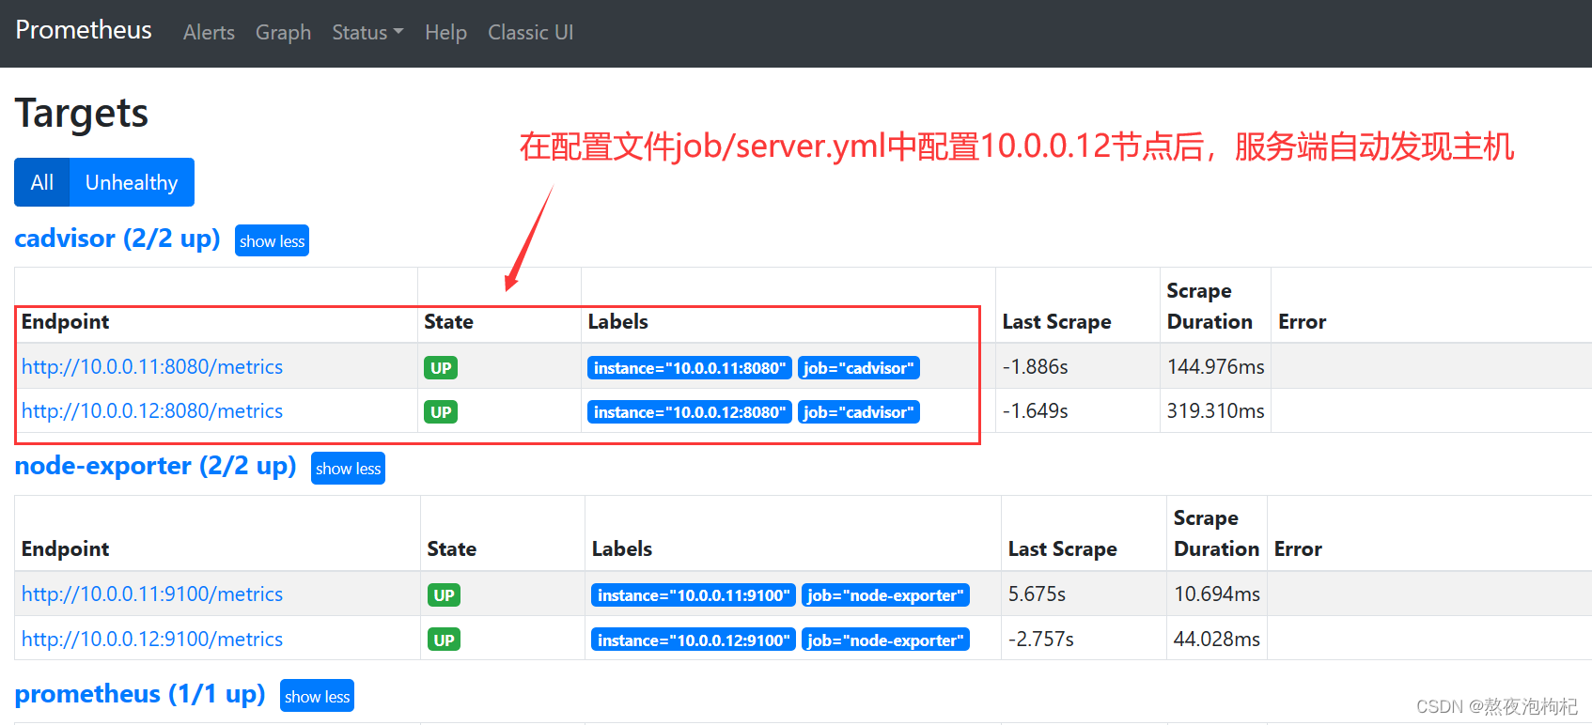Open endpoint http://10.0.0.11:8080/metrics
Screen dimensions: 1592x725
coord(152,367)
